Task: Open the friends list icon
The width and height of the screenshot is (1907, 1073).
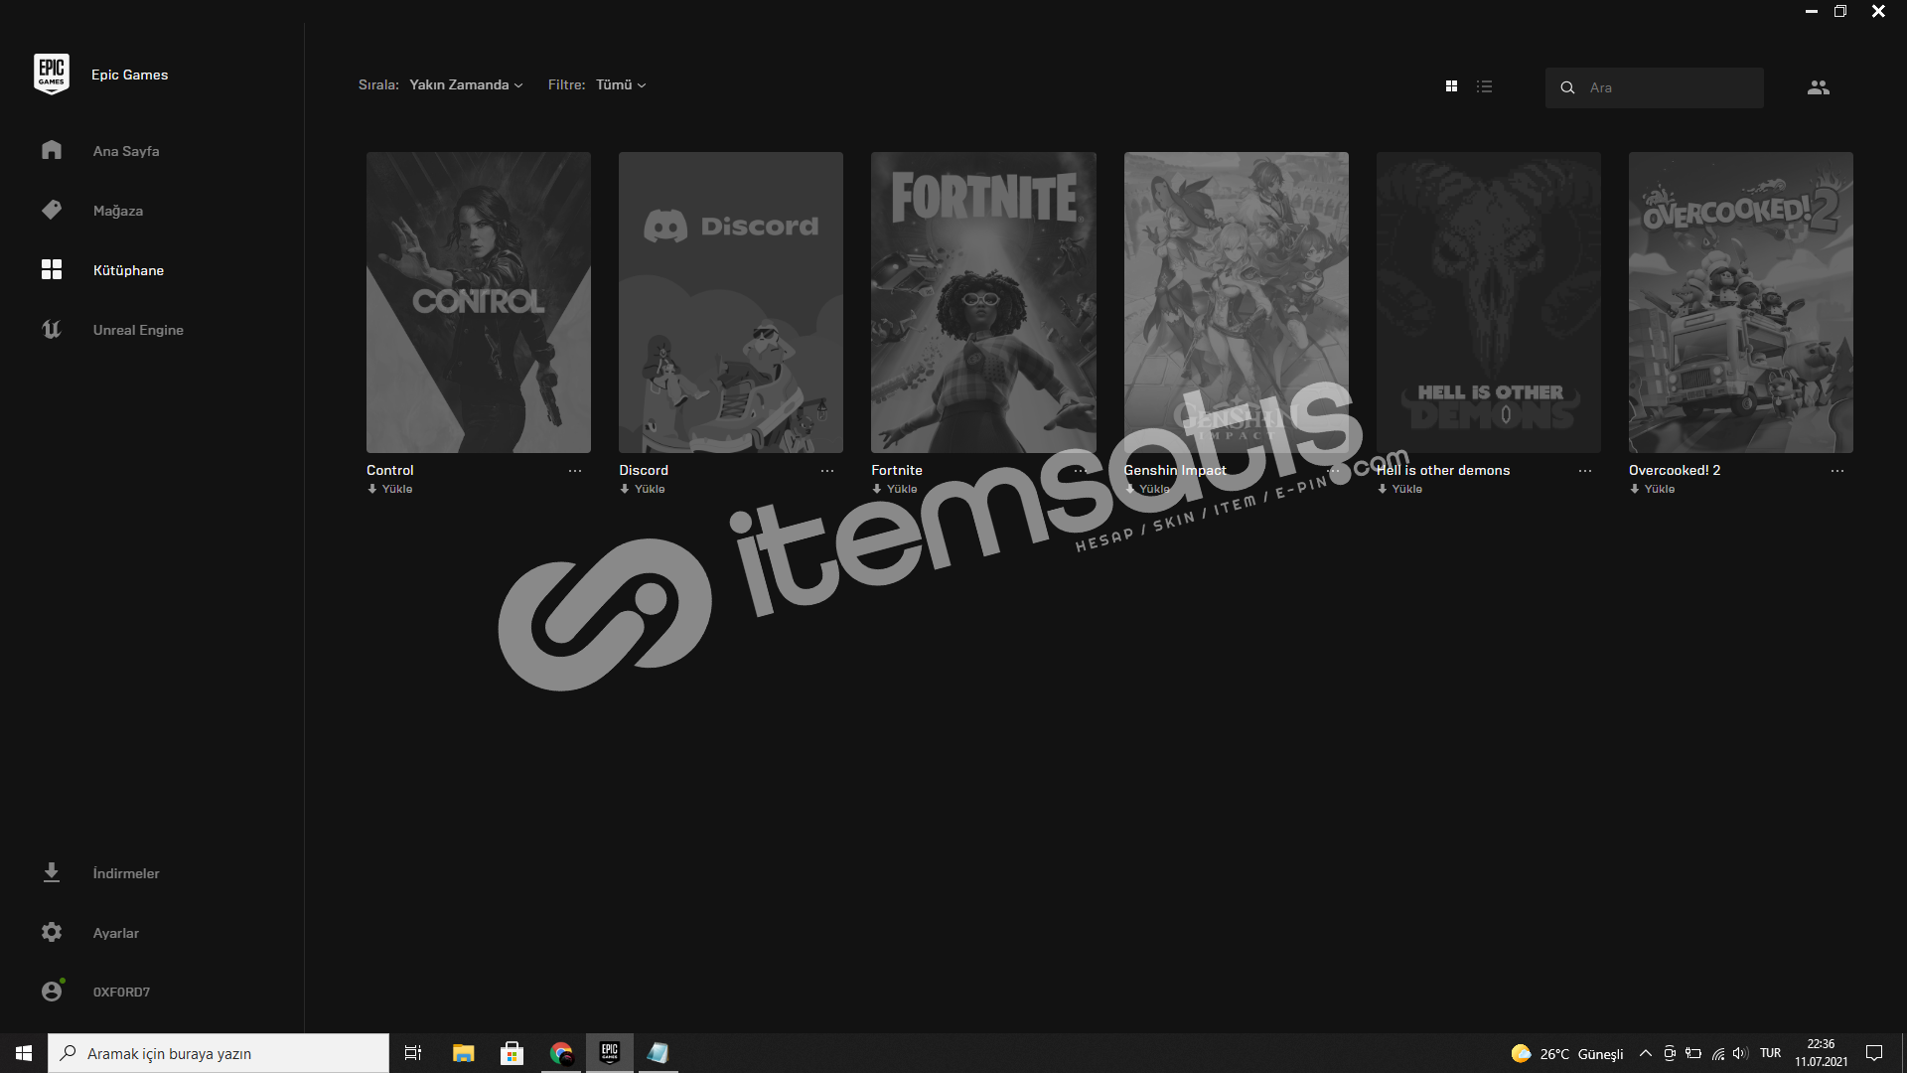Action: (1818, 87)
